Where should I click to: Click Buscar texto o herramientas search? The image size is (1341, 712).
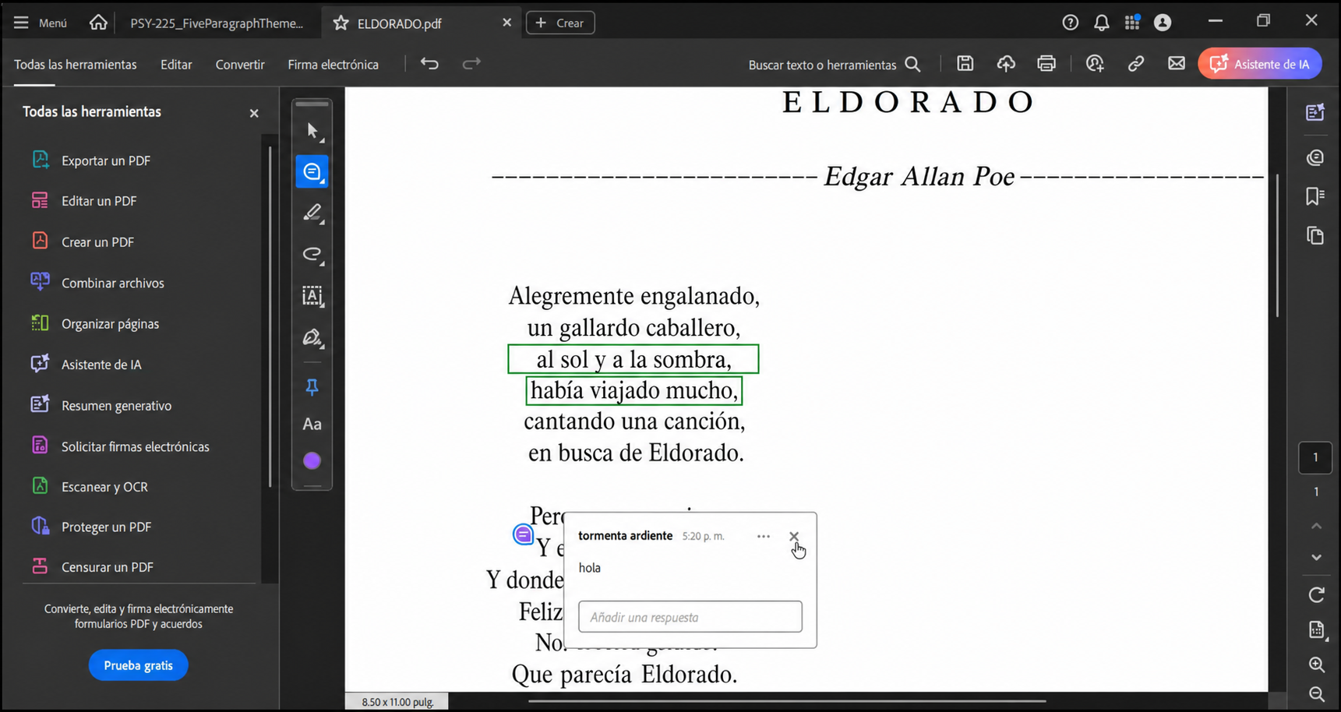tap(834, 65)
